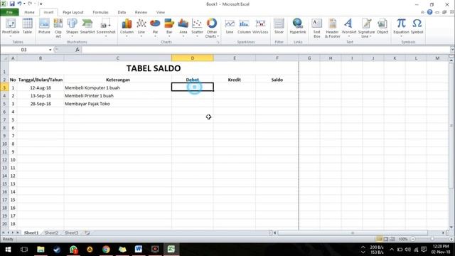455x256 pixels.
Task: Switch to the Sheet2 tab
Action: pos(51,233)
